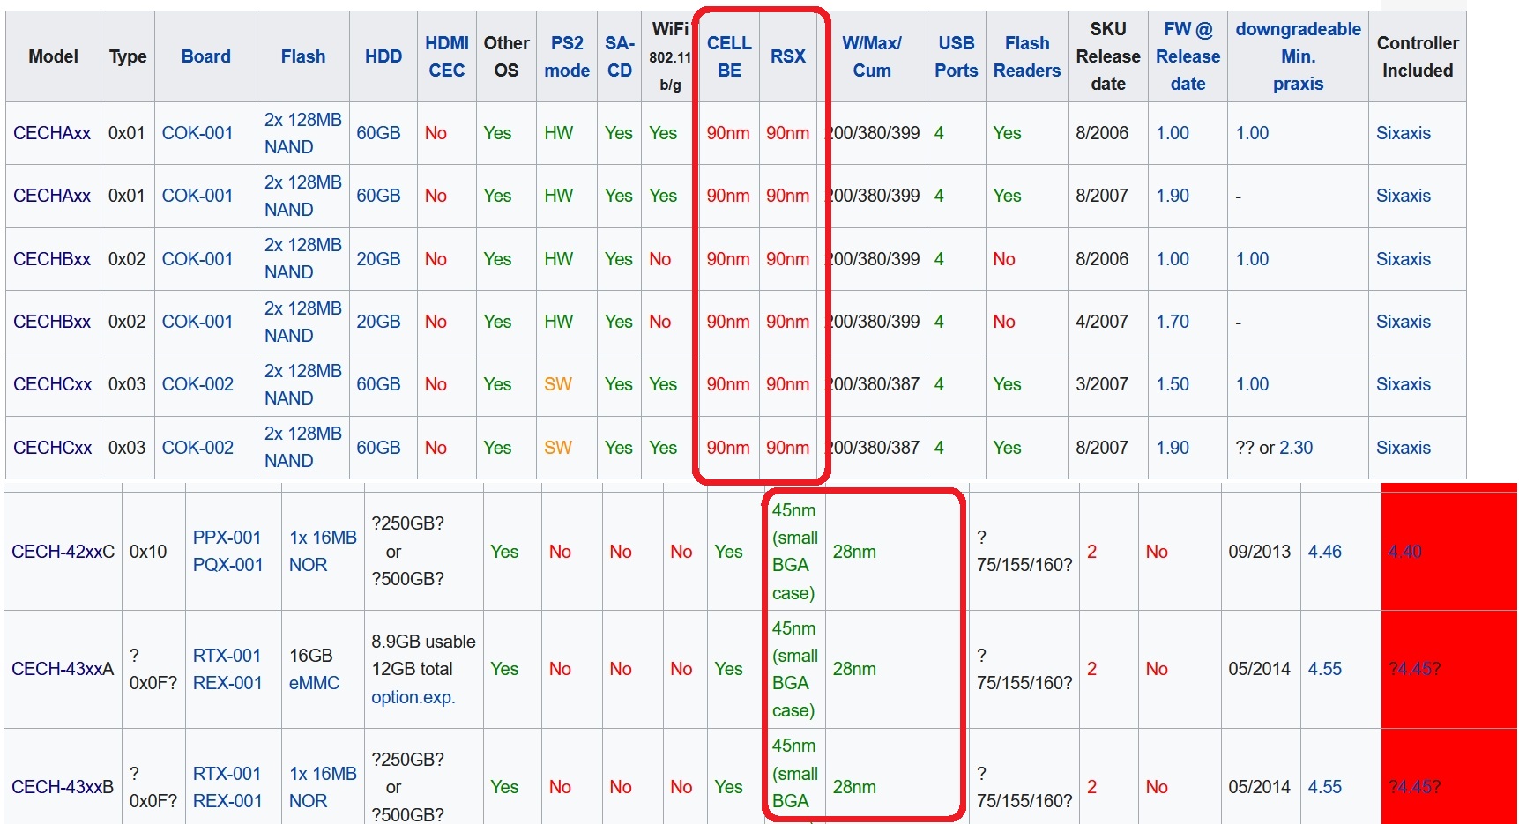This screenshot has width=1519, height=824.
Task: Open the 1.90 firmware link in CECHAxx row
Action: pyautogui.click(x=1173, y=196)
